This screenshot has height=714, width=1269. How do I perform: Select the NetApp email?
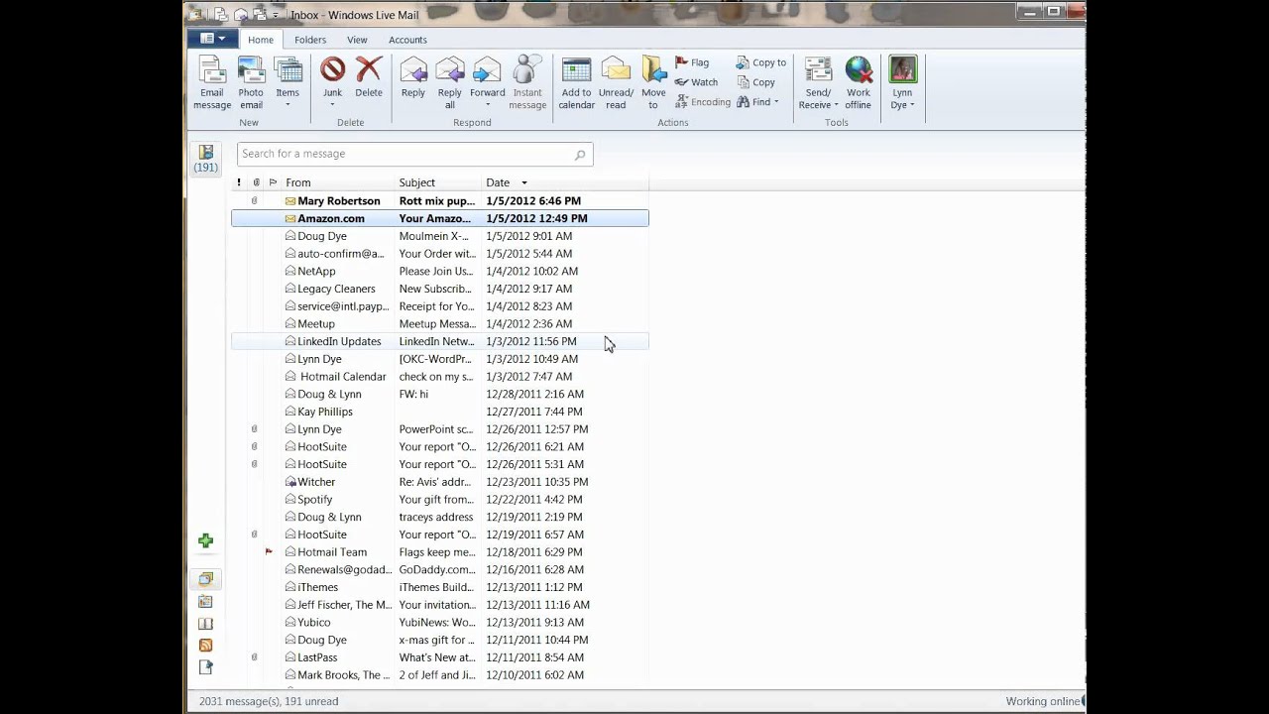coord(440,272)
